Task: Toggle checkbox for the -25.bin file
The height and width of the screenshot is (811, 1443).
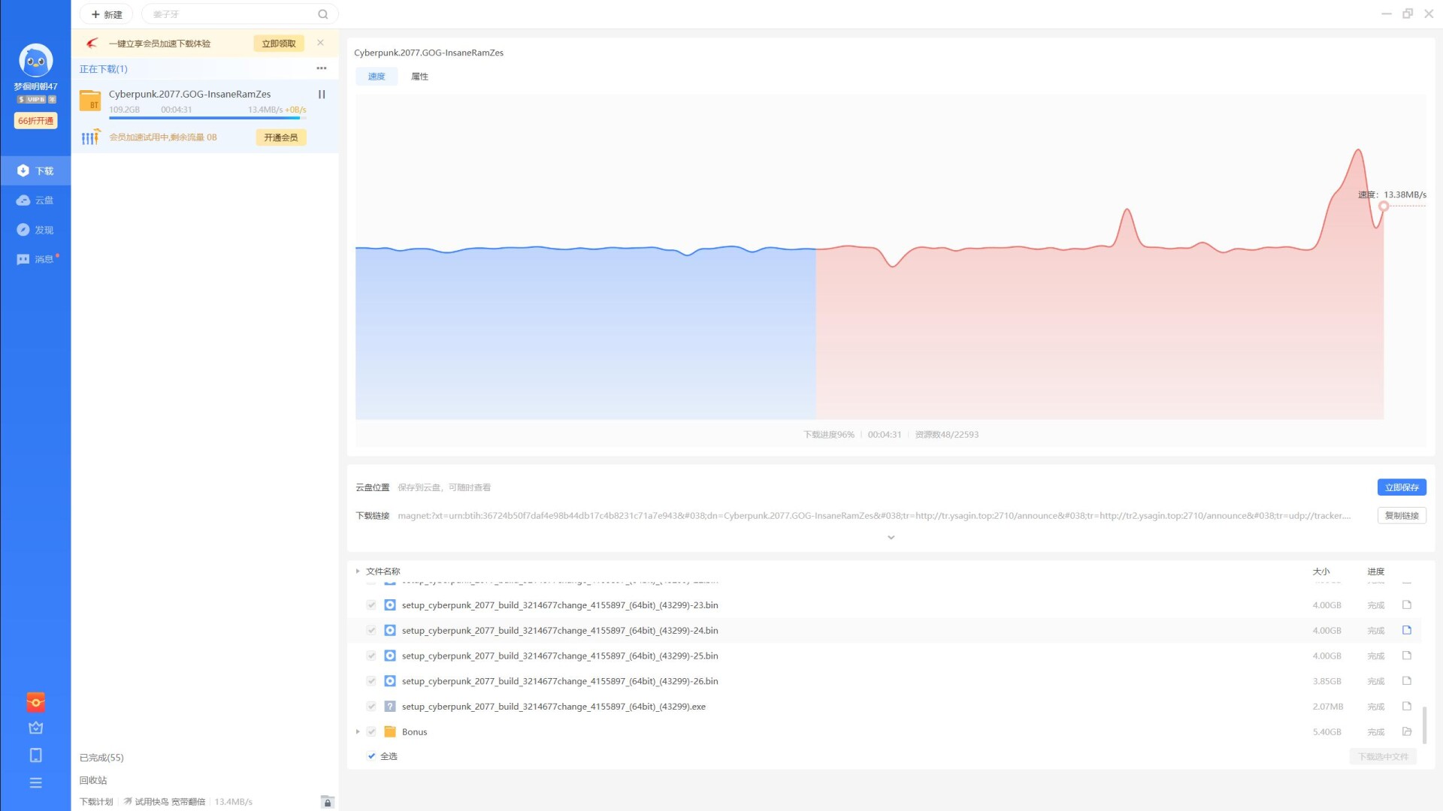Action: click(371, 656)
